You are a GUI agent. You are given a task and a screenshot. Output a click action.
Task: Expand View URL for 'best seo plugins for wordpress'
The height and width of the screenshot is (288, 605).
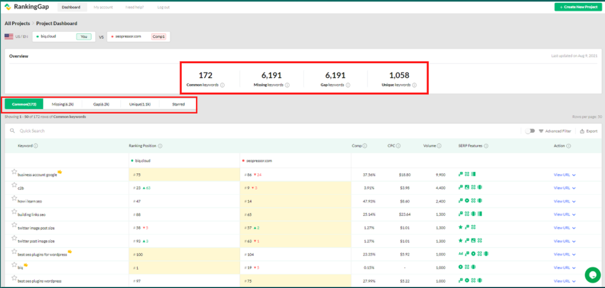(565, 254)
